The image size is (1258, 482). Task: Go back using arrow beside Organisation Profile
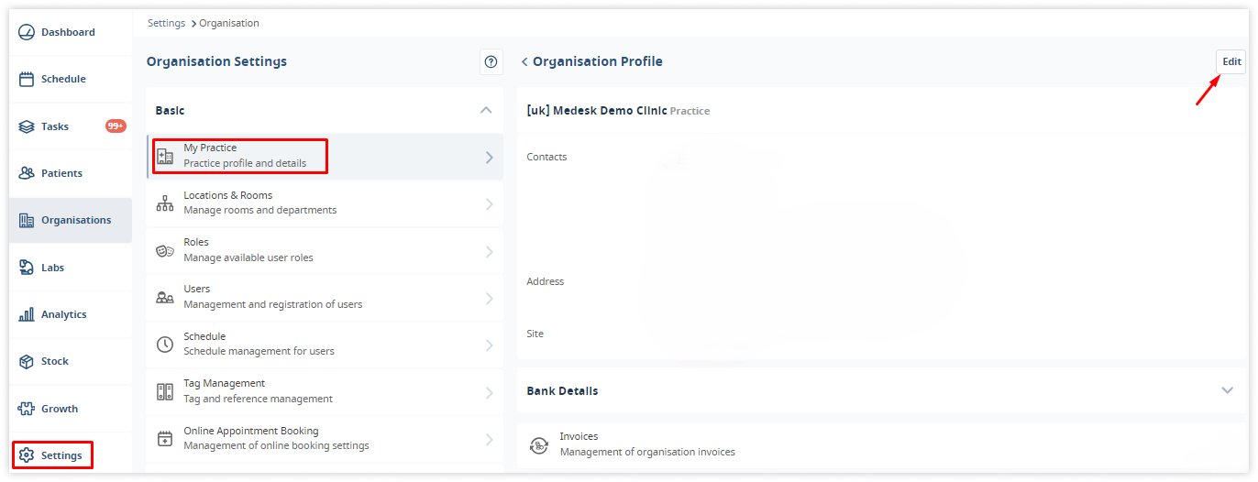[524, 61]
